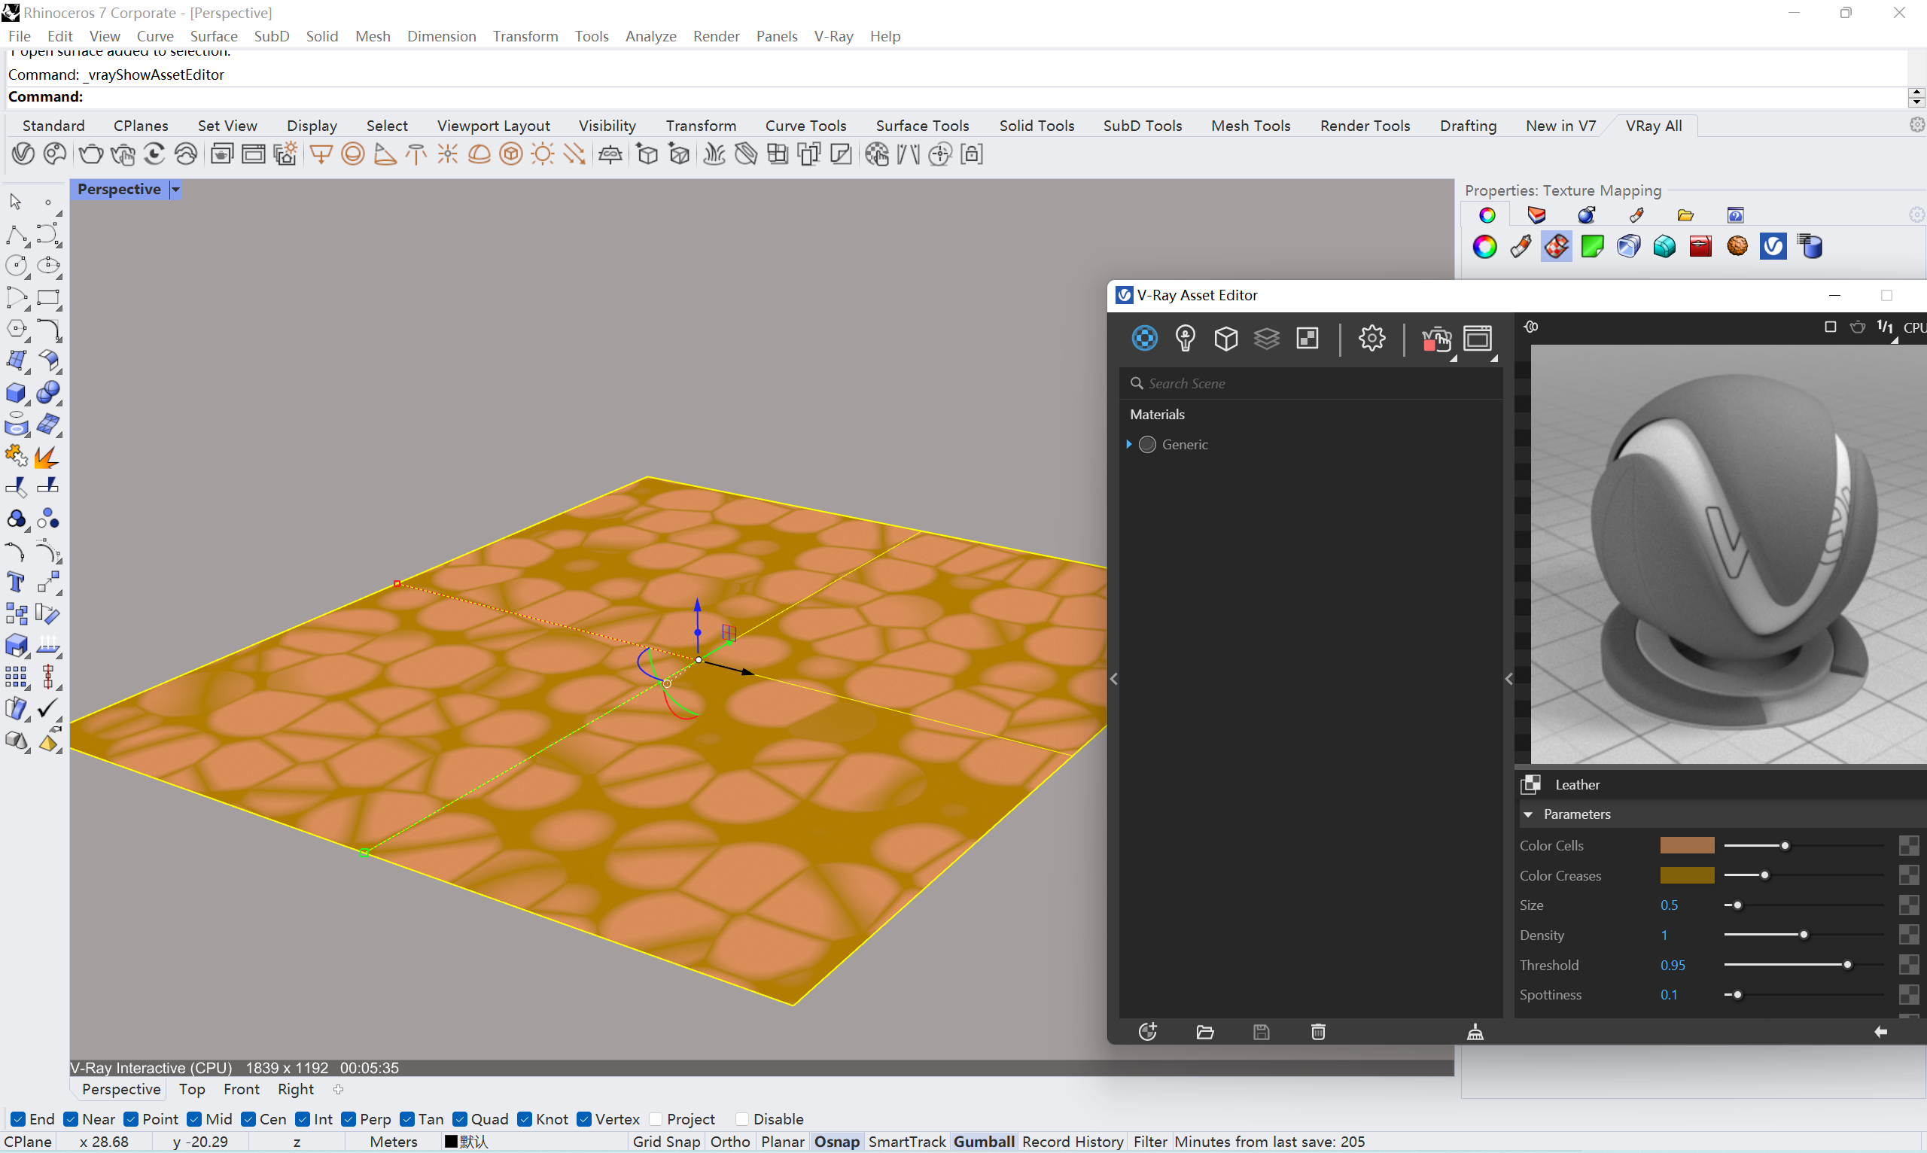Open the Color Cells color swatch
The width and height of the screenshot is (1927, 1153).
pyautogui.click(x=1687, y=845)
